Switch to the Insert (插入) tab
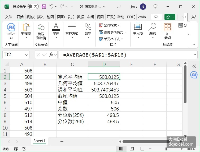Screen dimensions: 200x152 pyautogui.click(x=40, y=17)
